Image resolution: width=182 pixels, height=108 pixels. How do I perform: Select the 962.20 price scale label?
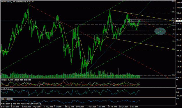(x=179, y=19)
